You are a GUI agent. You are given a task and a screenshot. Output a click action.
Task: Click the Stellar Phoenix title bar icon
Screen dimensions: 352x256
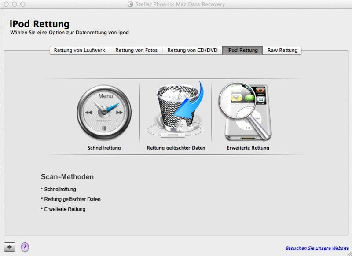point(130,4)
